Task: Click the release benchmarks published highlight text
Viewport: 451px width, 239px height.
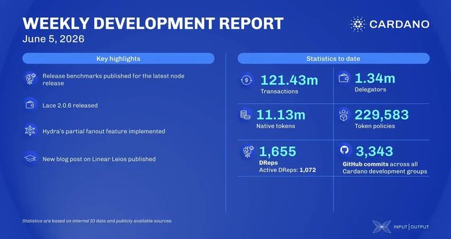Action: [x=113, y=79]
